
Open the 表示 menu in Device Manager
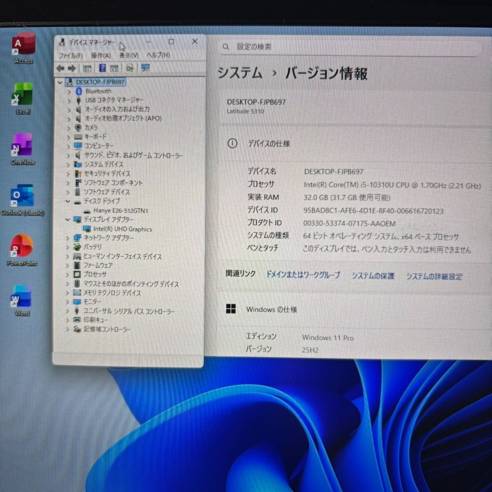[x=129, y=55]
